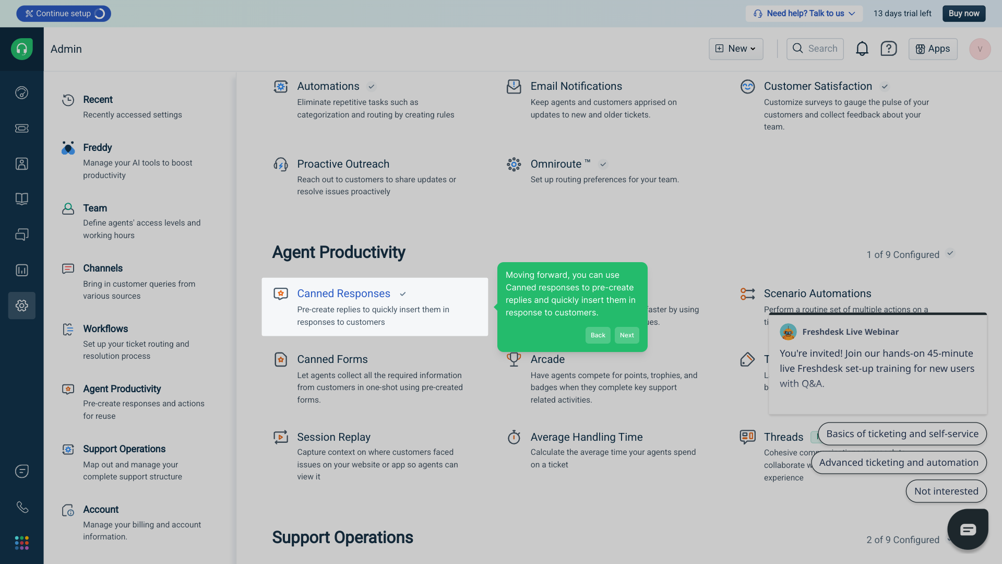Open the Solutions knowledge base sidebar icon
1002x564 pixels.
22,199
